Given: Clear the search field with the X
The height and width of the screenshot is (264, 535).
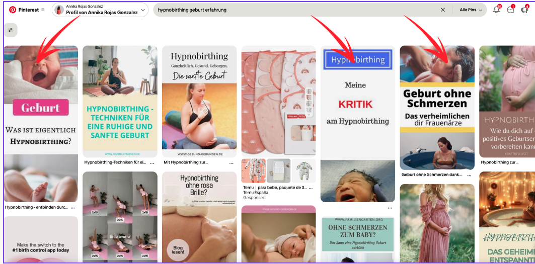Looking at the screenshot, I should coord(443,10).
